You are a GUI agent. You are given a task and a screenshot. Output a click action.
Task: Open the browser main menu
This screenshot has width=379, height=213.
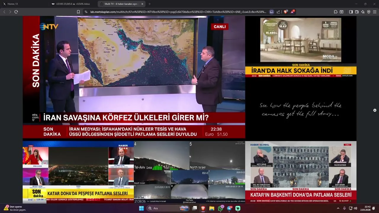pyautogui.click(x=375, y=12)
